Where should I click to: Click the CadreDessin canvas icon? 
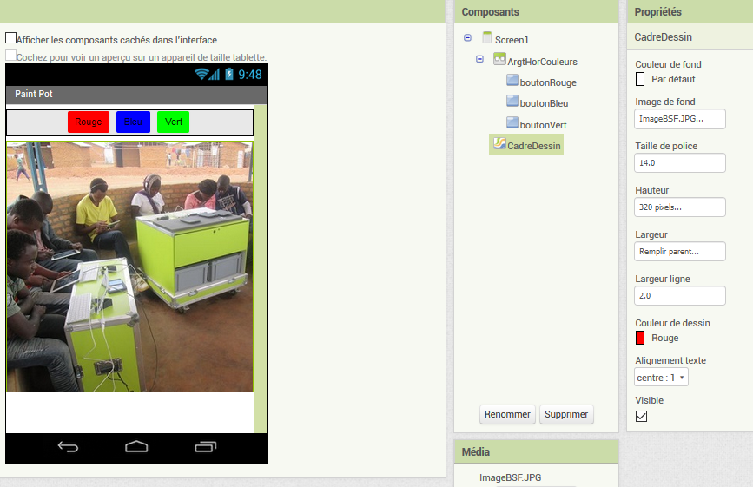pos(499,143)
